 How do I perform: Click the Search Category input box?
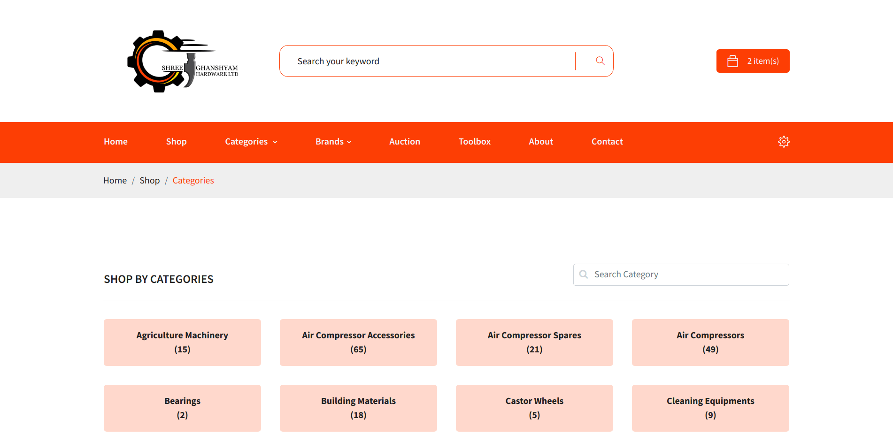tap(681, 274)
